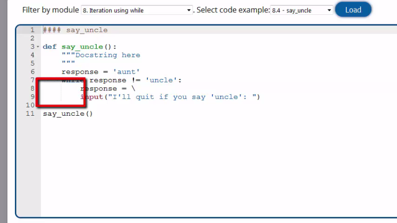Click line number 1 in gutter

(32, 30)
